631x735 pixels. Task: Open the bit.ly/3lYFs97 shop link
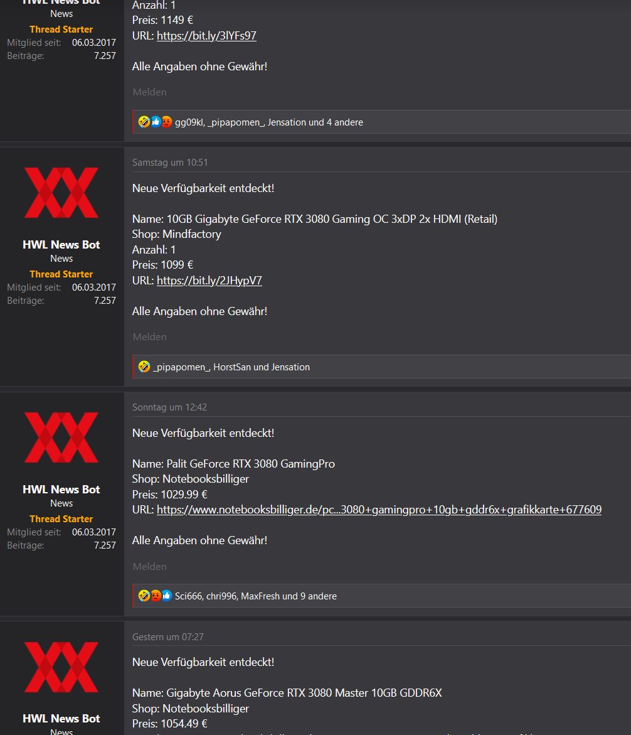click(x=206, y=36)
